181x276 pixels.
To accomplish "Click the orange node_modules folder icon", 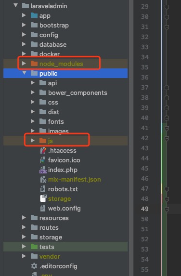I will point(34,64).
